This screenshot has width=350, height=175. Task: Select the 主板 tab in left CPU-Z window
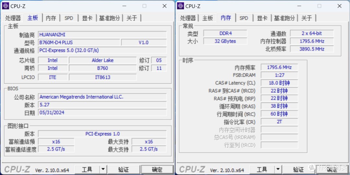(x=33, y=17)
